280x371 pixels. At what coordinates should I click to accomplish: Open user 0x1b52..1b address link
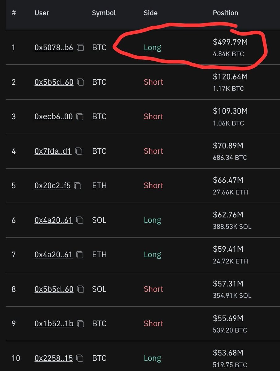tap(54, 324)
